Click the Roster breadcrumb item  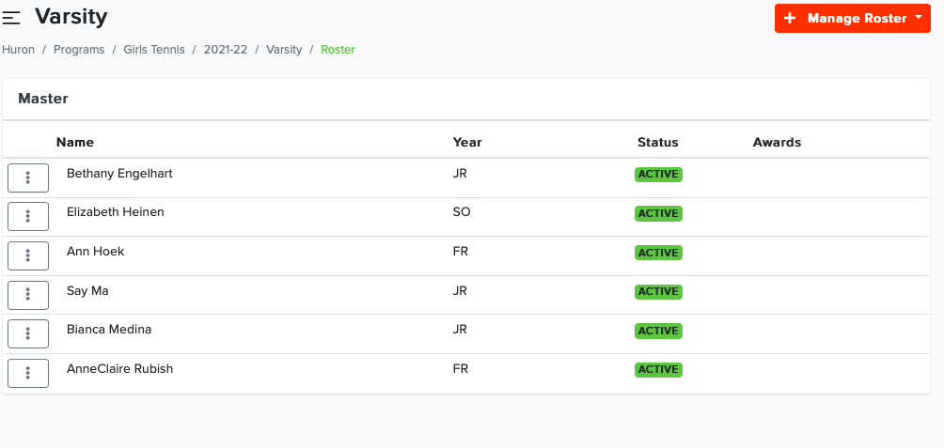[338, 50]
